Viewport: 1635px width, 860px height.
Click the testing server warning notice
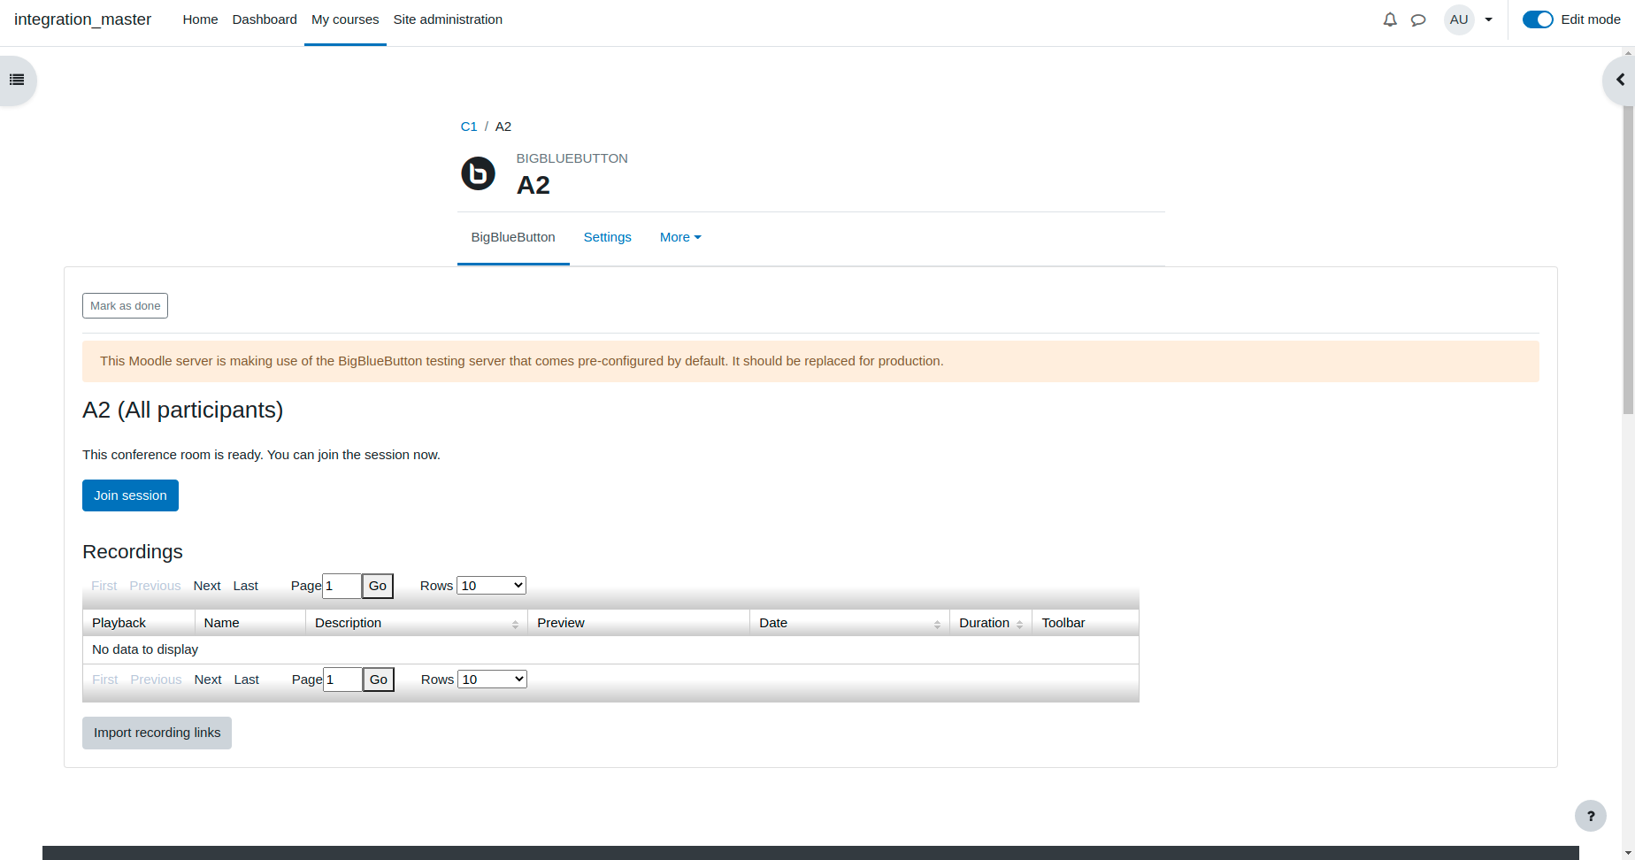point(810,361)
